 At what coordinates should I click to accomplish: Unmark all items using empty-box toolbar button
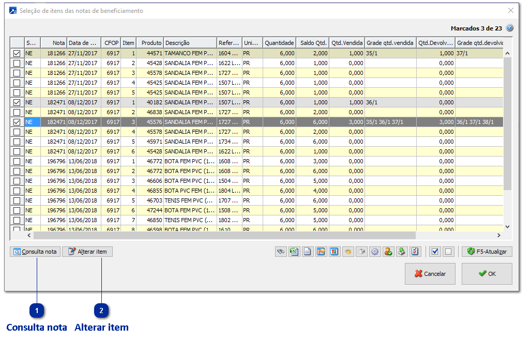448,252
